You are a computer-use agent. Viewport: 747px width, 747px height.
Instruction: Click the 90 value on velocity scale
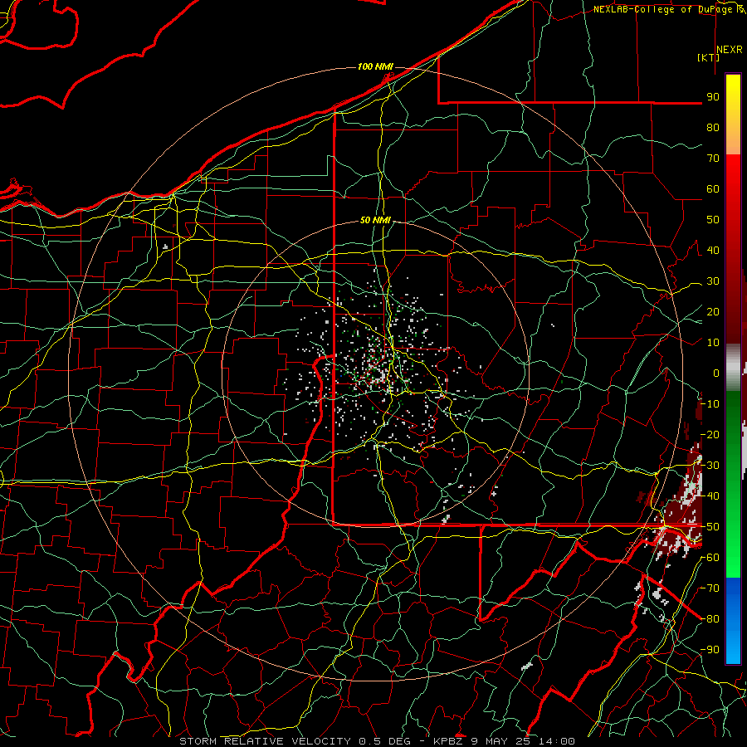(x=713, y=97)
